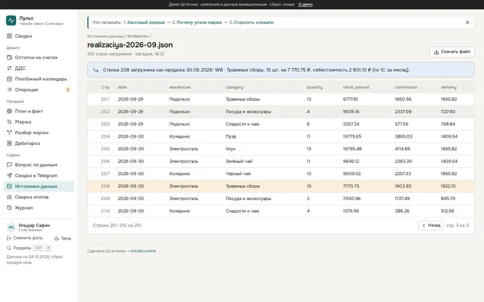Click the Вопрос по данным chat icon
Viewport: 484px width, 302px height.
pyautogui.click(x=9, y=165)
